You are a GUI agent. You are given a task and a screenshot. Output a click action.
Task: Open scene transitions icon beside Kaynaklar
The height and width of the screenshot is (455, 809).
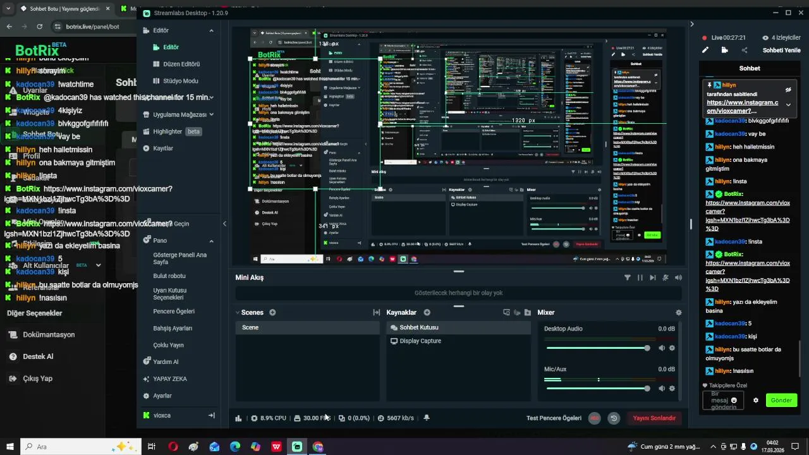point(377,312)
